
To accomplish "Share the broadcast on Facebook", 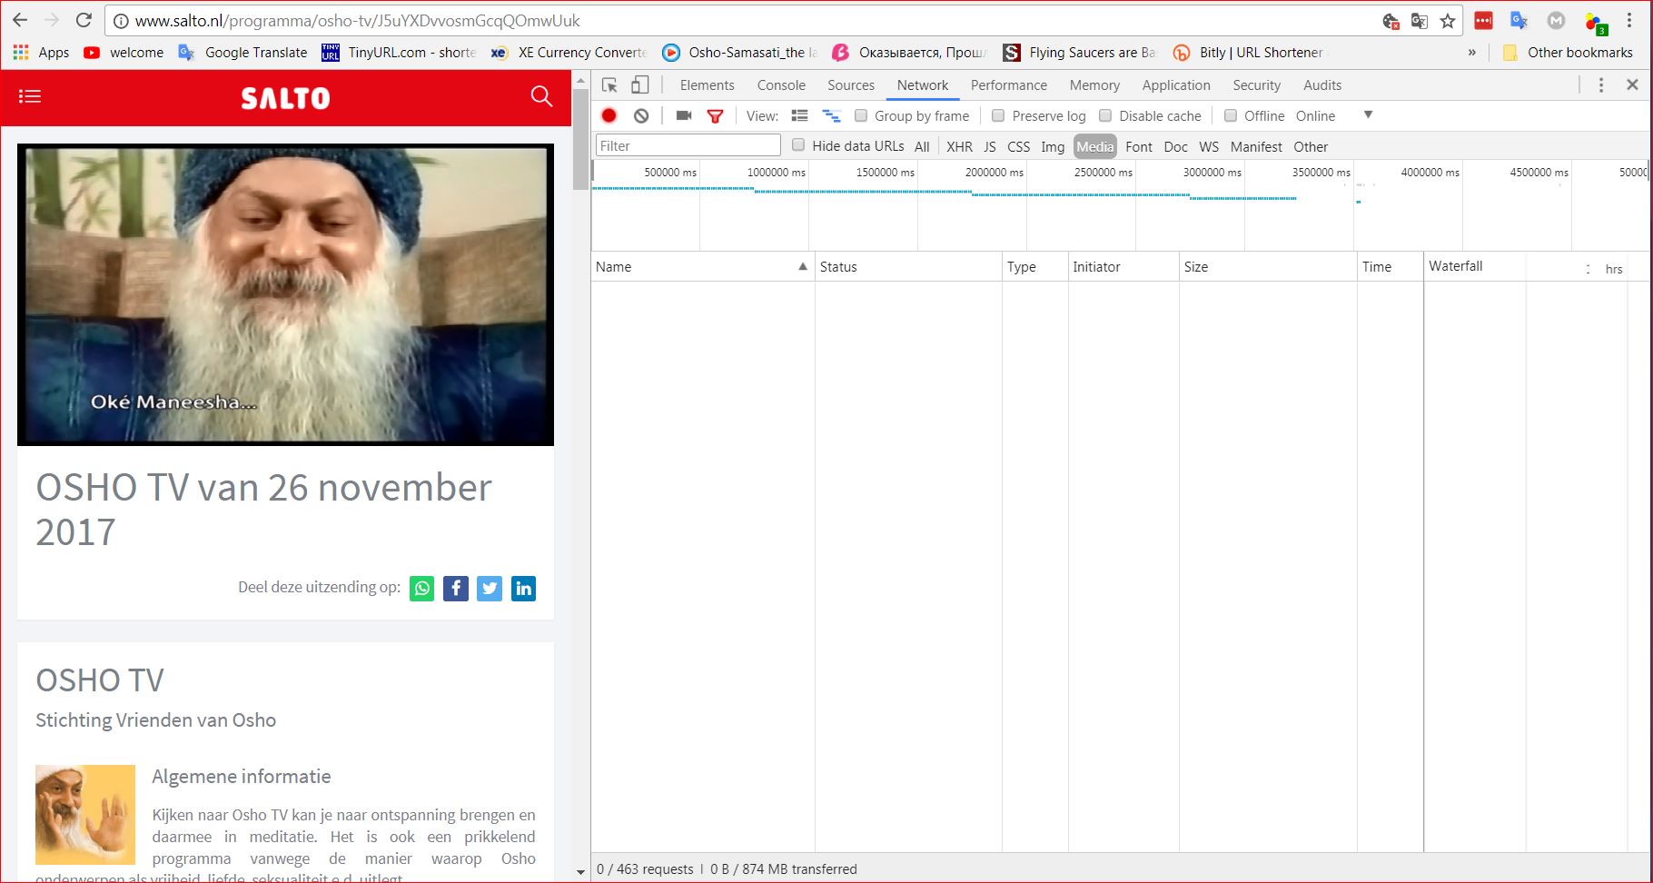I will click(x=456, y=589).
